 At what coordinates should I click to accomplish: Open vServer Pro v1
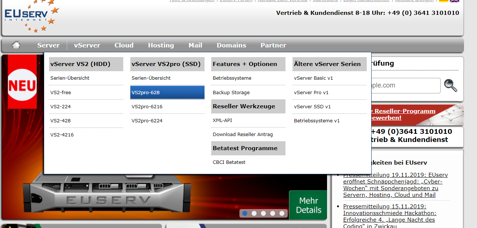pos(330,92)
